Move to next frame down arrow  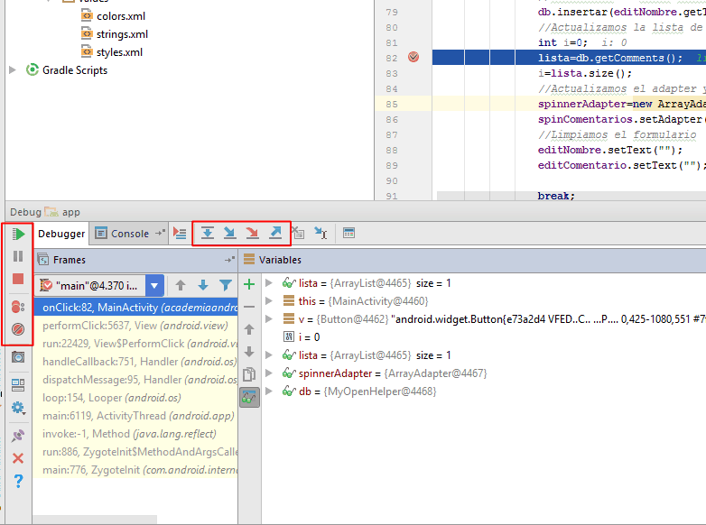click(x=203, y=285)
